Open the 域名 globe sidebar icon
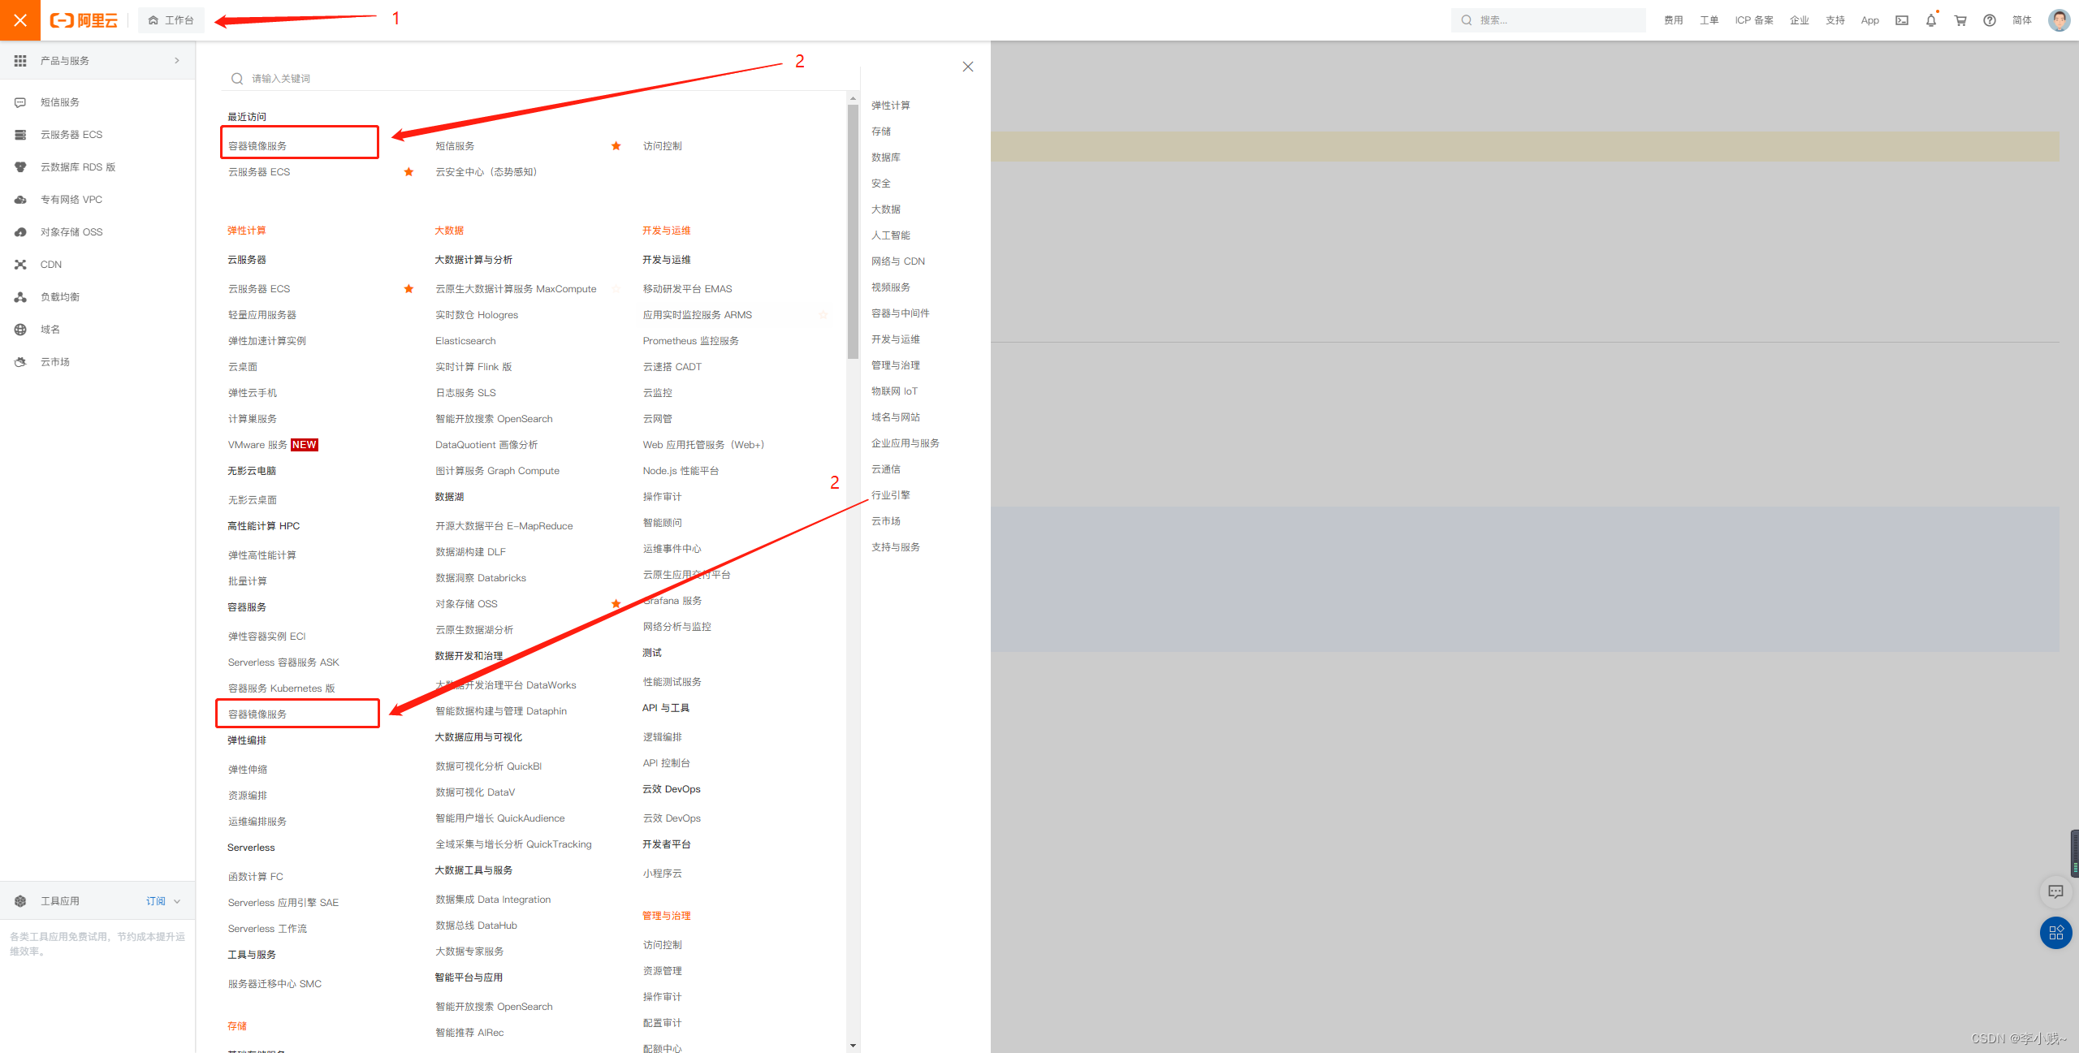 20,330
